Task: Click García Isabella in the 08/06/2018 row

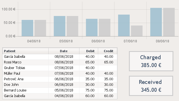Action: point(15,57)
